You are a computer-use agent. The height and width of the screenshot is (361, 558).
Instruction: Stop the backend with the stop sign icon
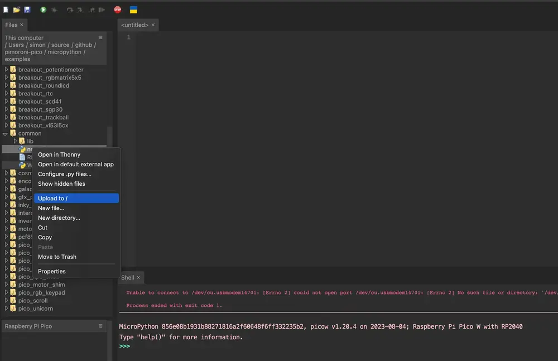pos(118,9)
